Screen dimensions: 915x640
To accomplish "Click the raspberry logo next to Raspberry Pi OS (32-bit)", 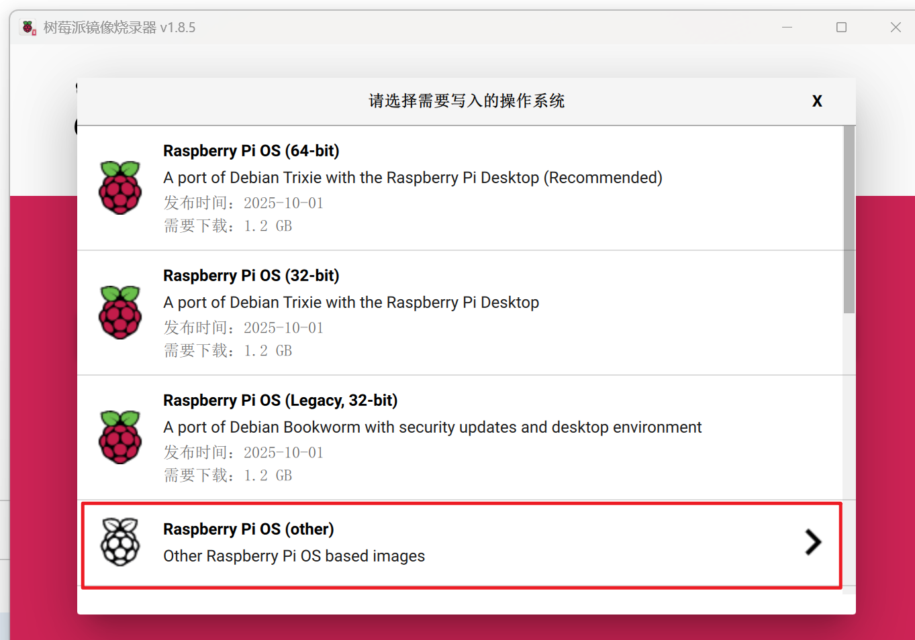I will (120, 313).
